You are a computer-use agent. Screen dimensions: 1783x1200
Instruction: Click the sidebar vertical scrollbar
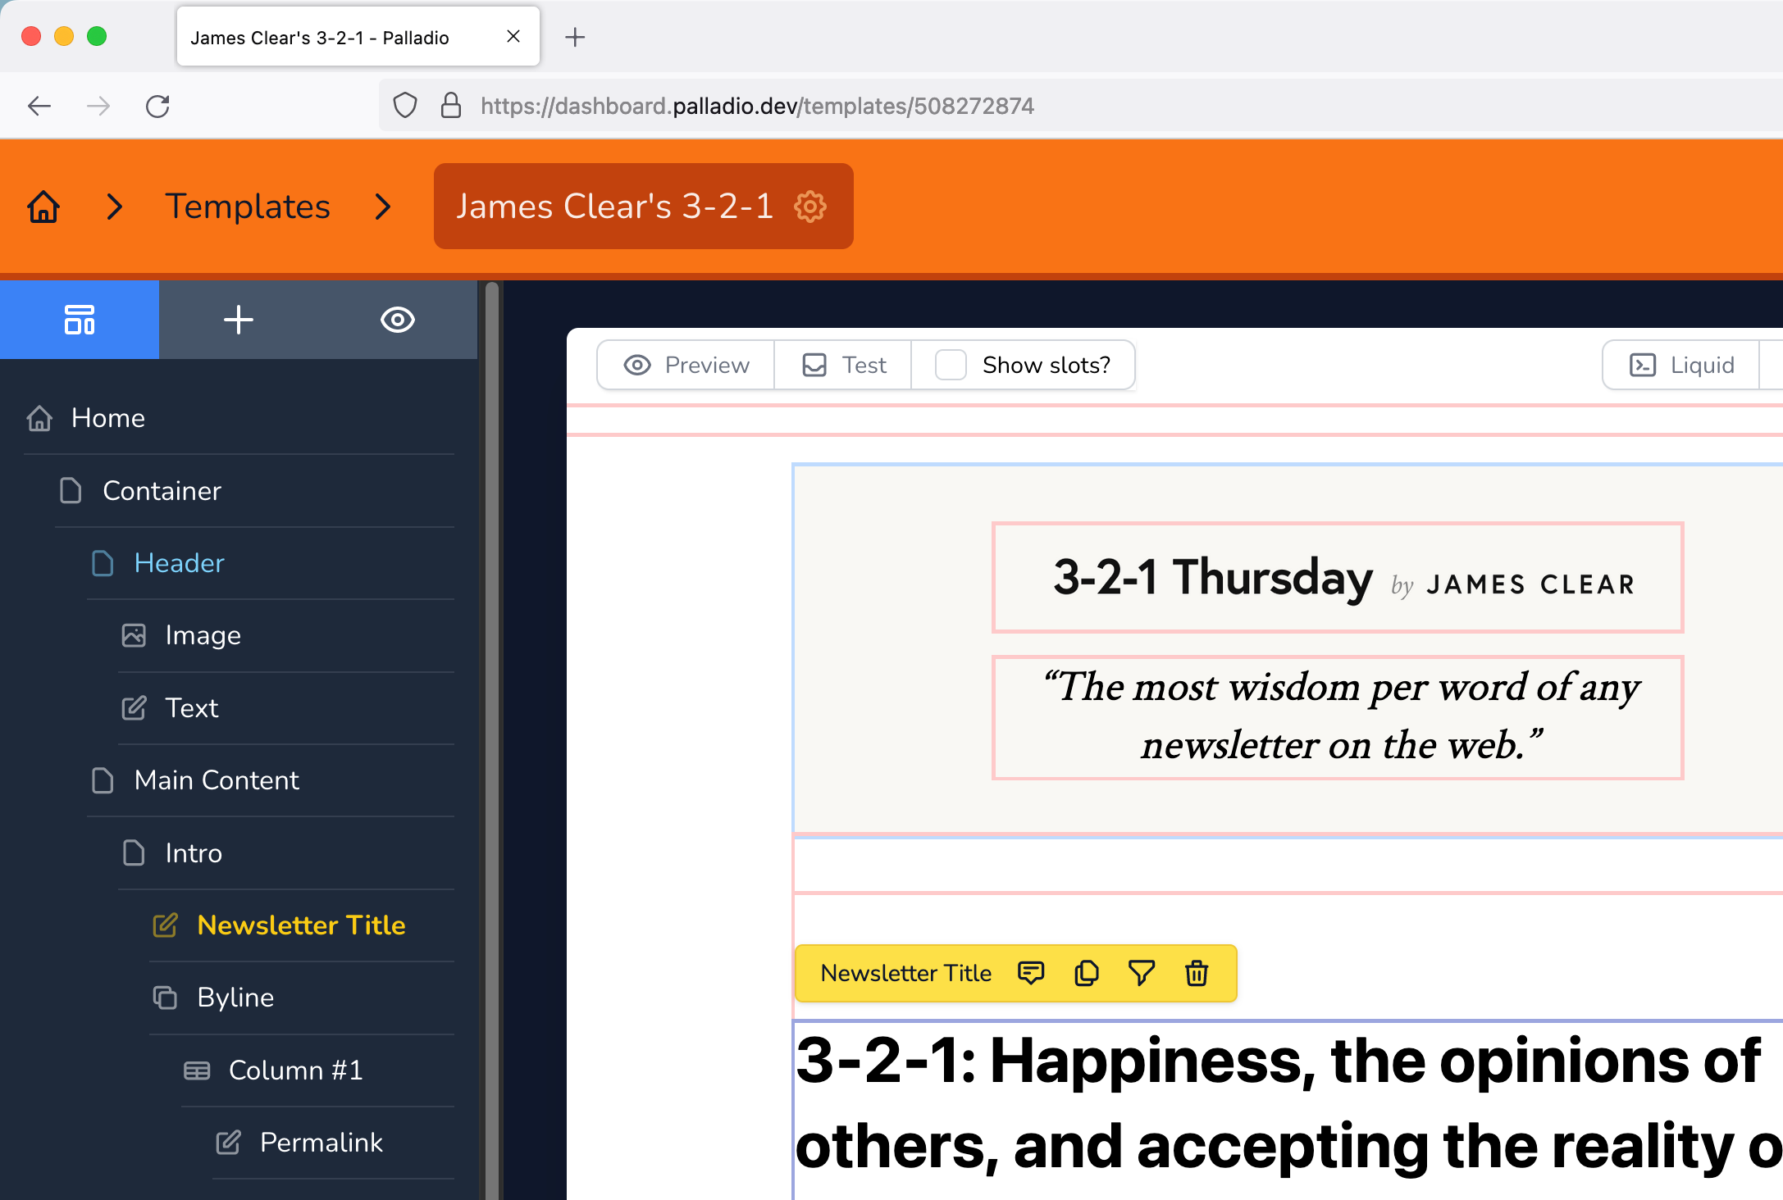tap(492, 738)
